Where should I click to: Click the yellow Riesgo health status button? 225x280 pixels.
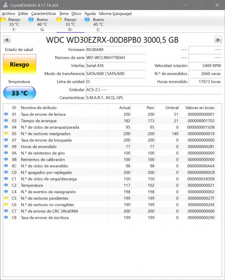click(20, 65)
